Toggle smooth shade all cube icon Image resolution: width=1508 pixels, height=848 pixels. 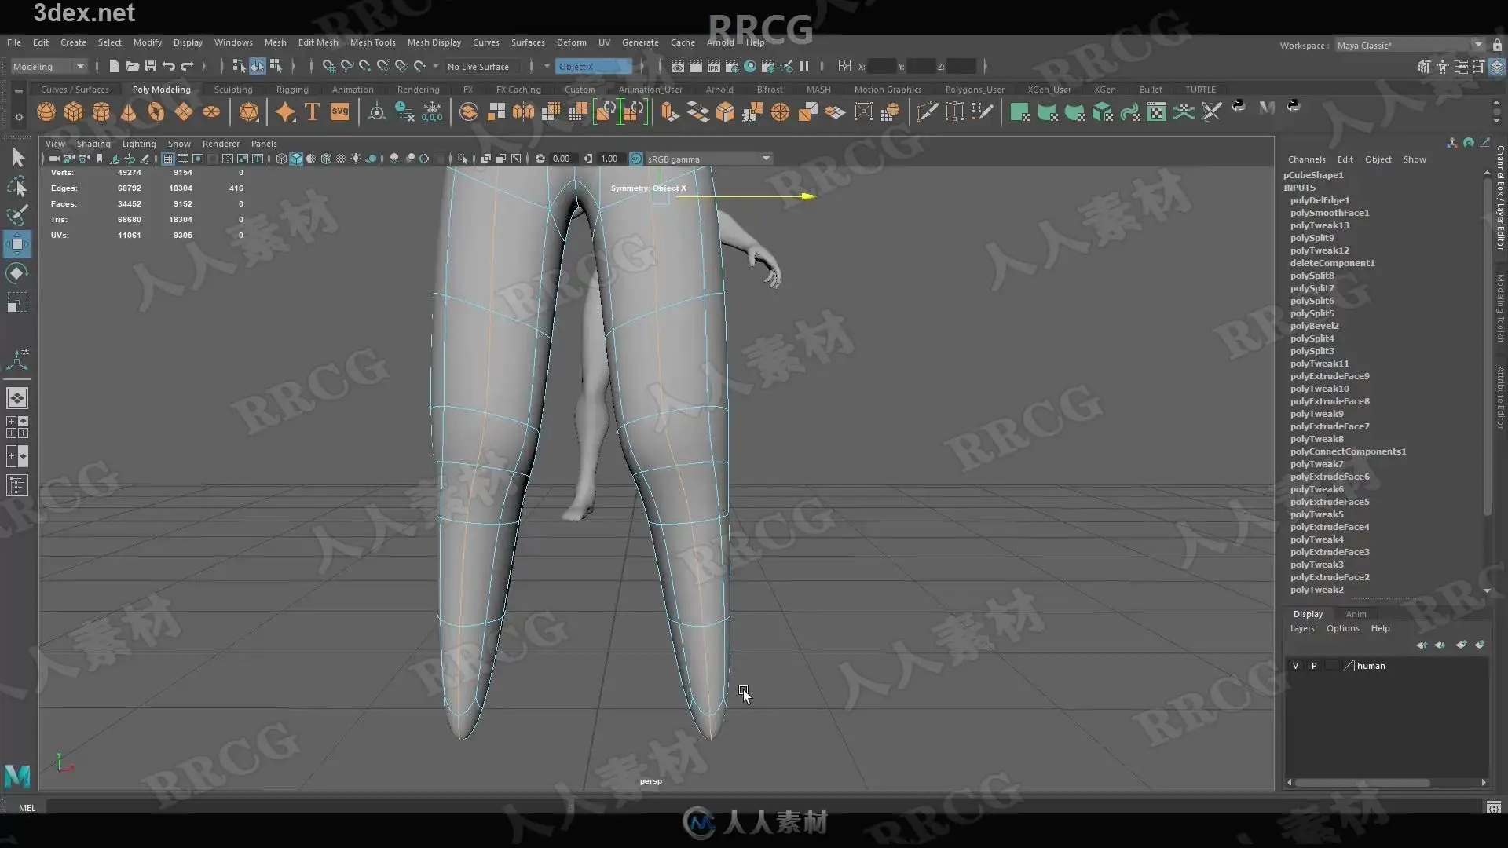pyautogui.click(x=296, y=159)
